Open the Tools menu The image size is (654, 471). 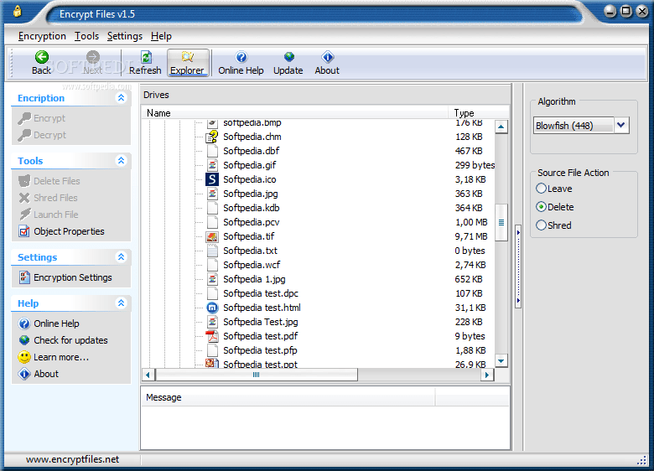point(86,36)
